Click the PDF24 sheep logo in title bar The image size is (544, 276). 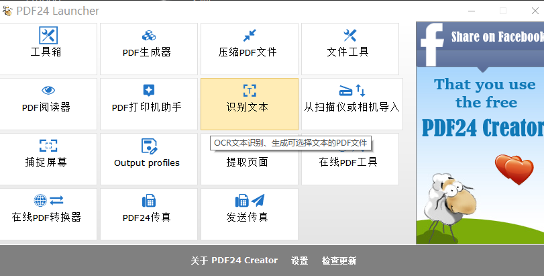[7, 11]
